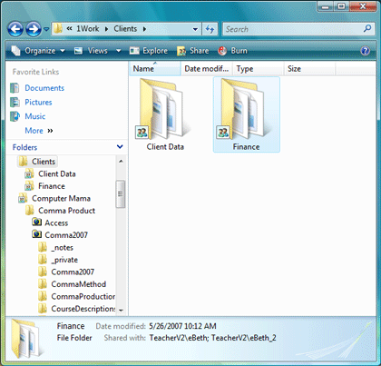Click the Date modified value in details pane
Image resolution: width=381 pixels, height=366 pixels.
pos(182,326)
